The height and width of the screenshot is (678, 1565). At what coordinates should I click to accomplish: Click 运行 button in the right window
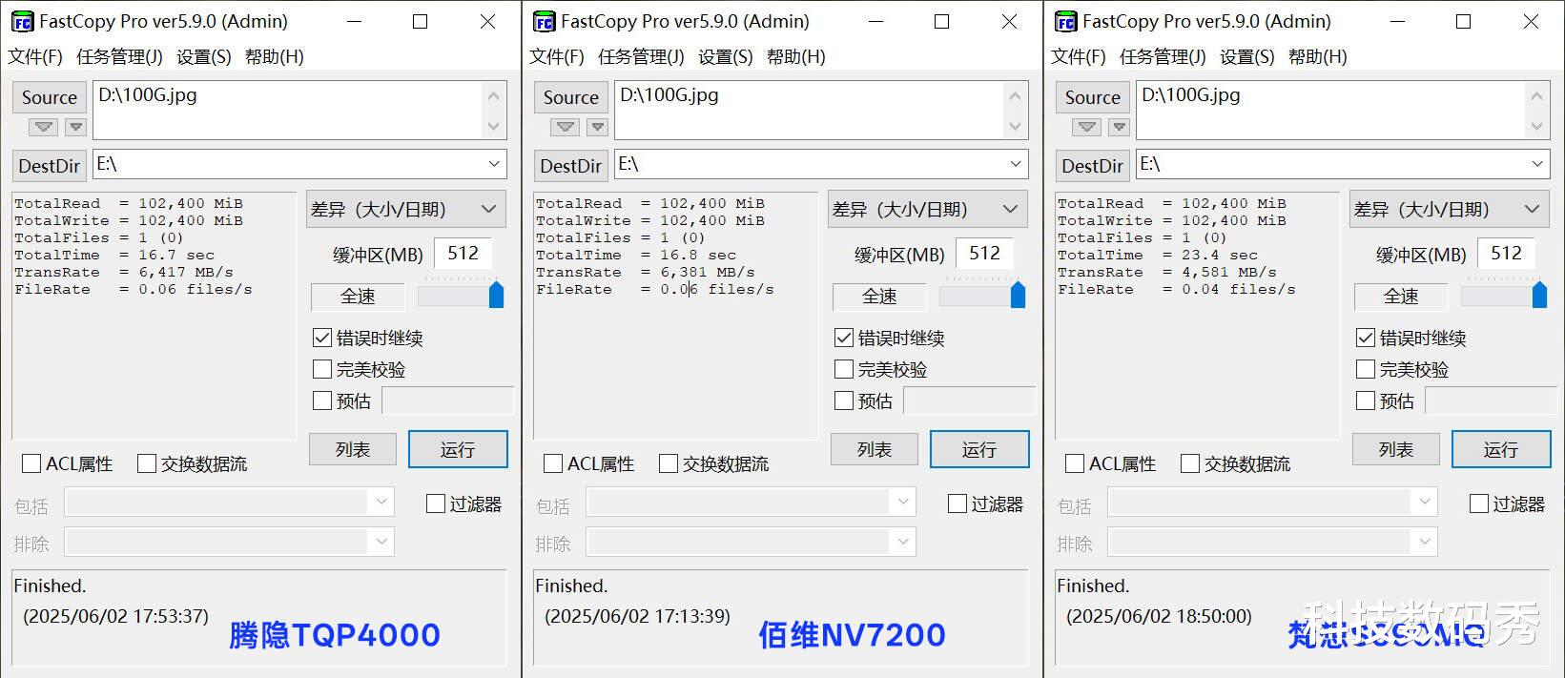click(1501, 449)
